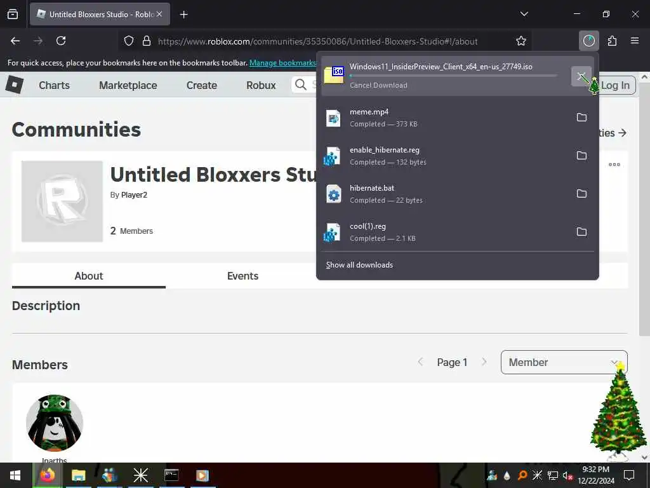This screenshot has width=650, height=488.
Task: Open containing folder for hibernate.bat
Action: click(x=581, y=194)
